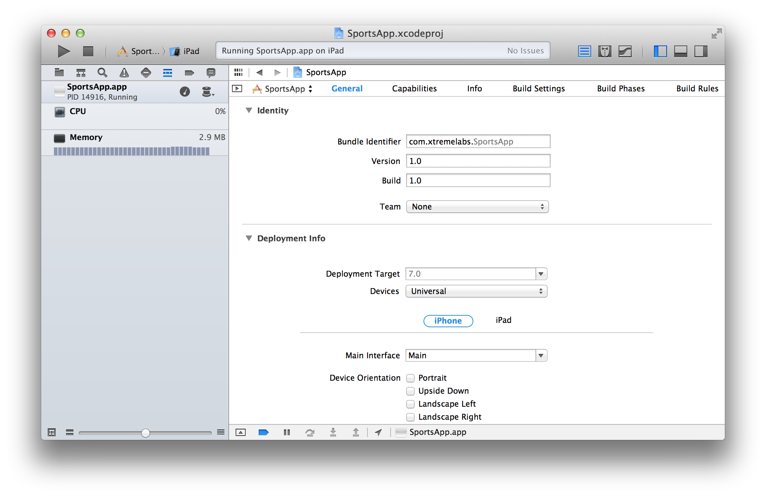Image resolution: width=766 pixels, height=497 pixels.
Task: Collapse the Deployment Info section
Action: coord(249,238)
